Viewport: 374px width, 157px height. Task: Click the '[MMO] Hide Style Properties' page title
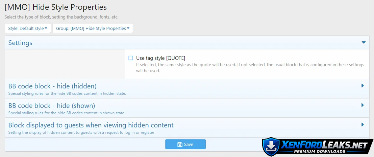point(56,7)
